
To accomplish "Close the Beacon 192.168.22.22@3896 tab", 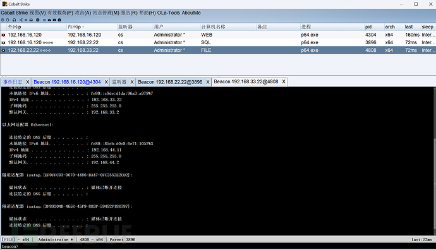I will (208, 82).
